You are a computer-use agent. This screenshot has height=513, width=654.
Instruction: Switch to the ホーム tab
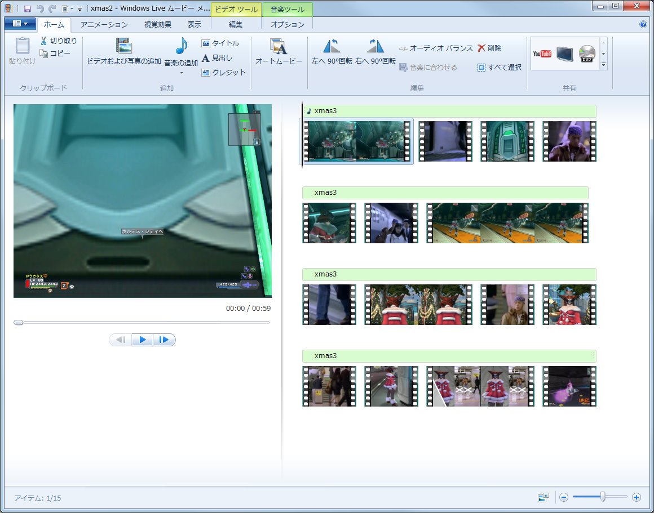(54, 25)
